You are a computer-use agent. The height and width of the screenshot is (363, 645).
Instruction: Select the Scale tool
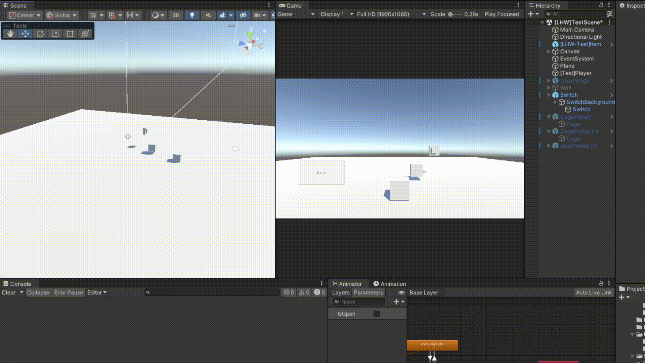pos(55,34)
